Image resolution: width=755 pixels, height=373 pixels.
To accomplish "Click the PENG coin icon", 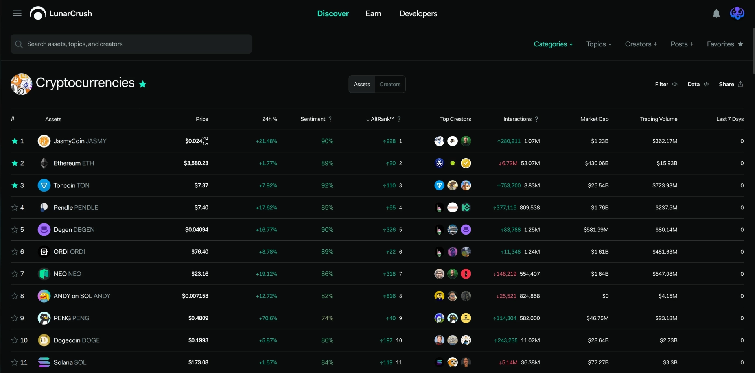I will (44, 318).
